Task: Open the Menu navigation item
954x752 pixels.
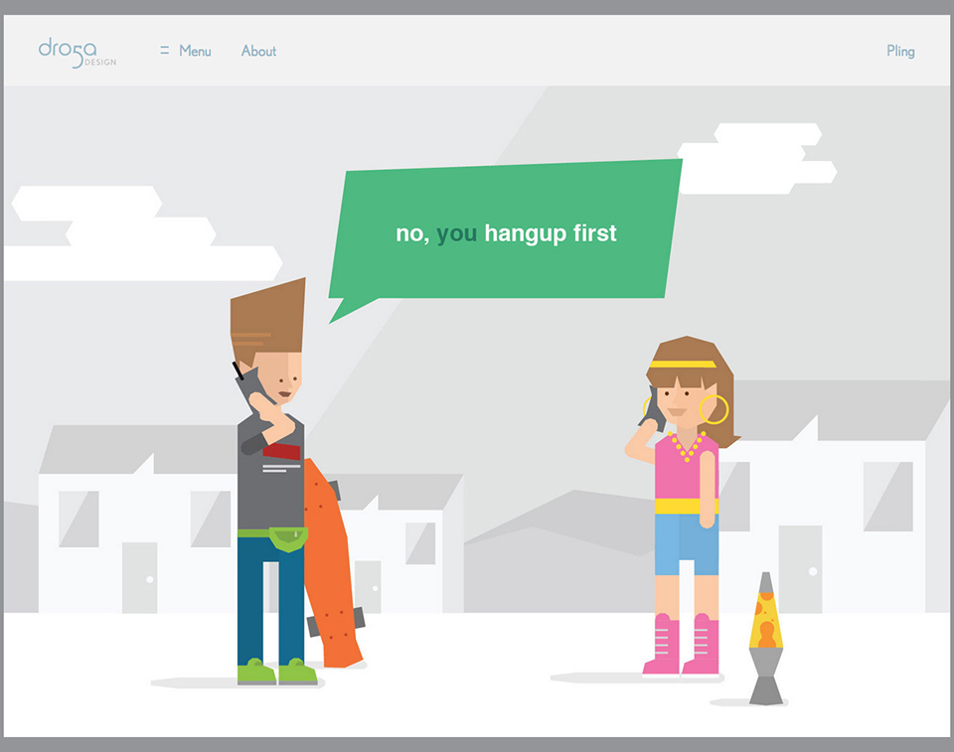Action: point(195,51)
